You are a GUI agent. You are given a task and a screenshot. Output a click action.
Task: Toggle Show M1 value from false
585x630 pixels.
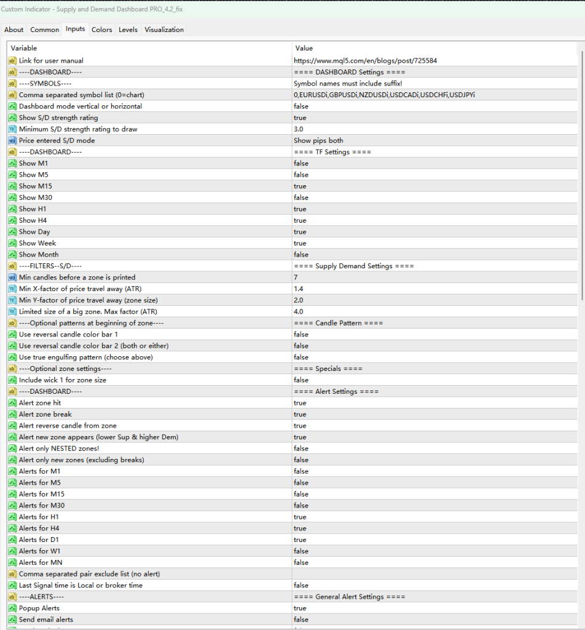point(301,163)
